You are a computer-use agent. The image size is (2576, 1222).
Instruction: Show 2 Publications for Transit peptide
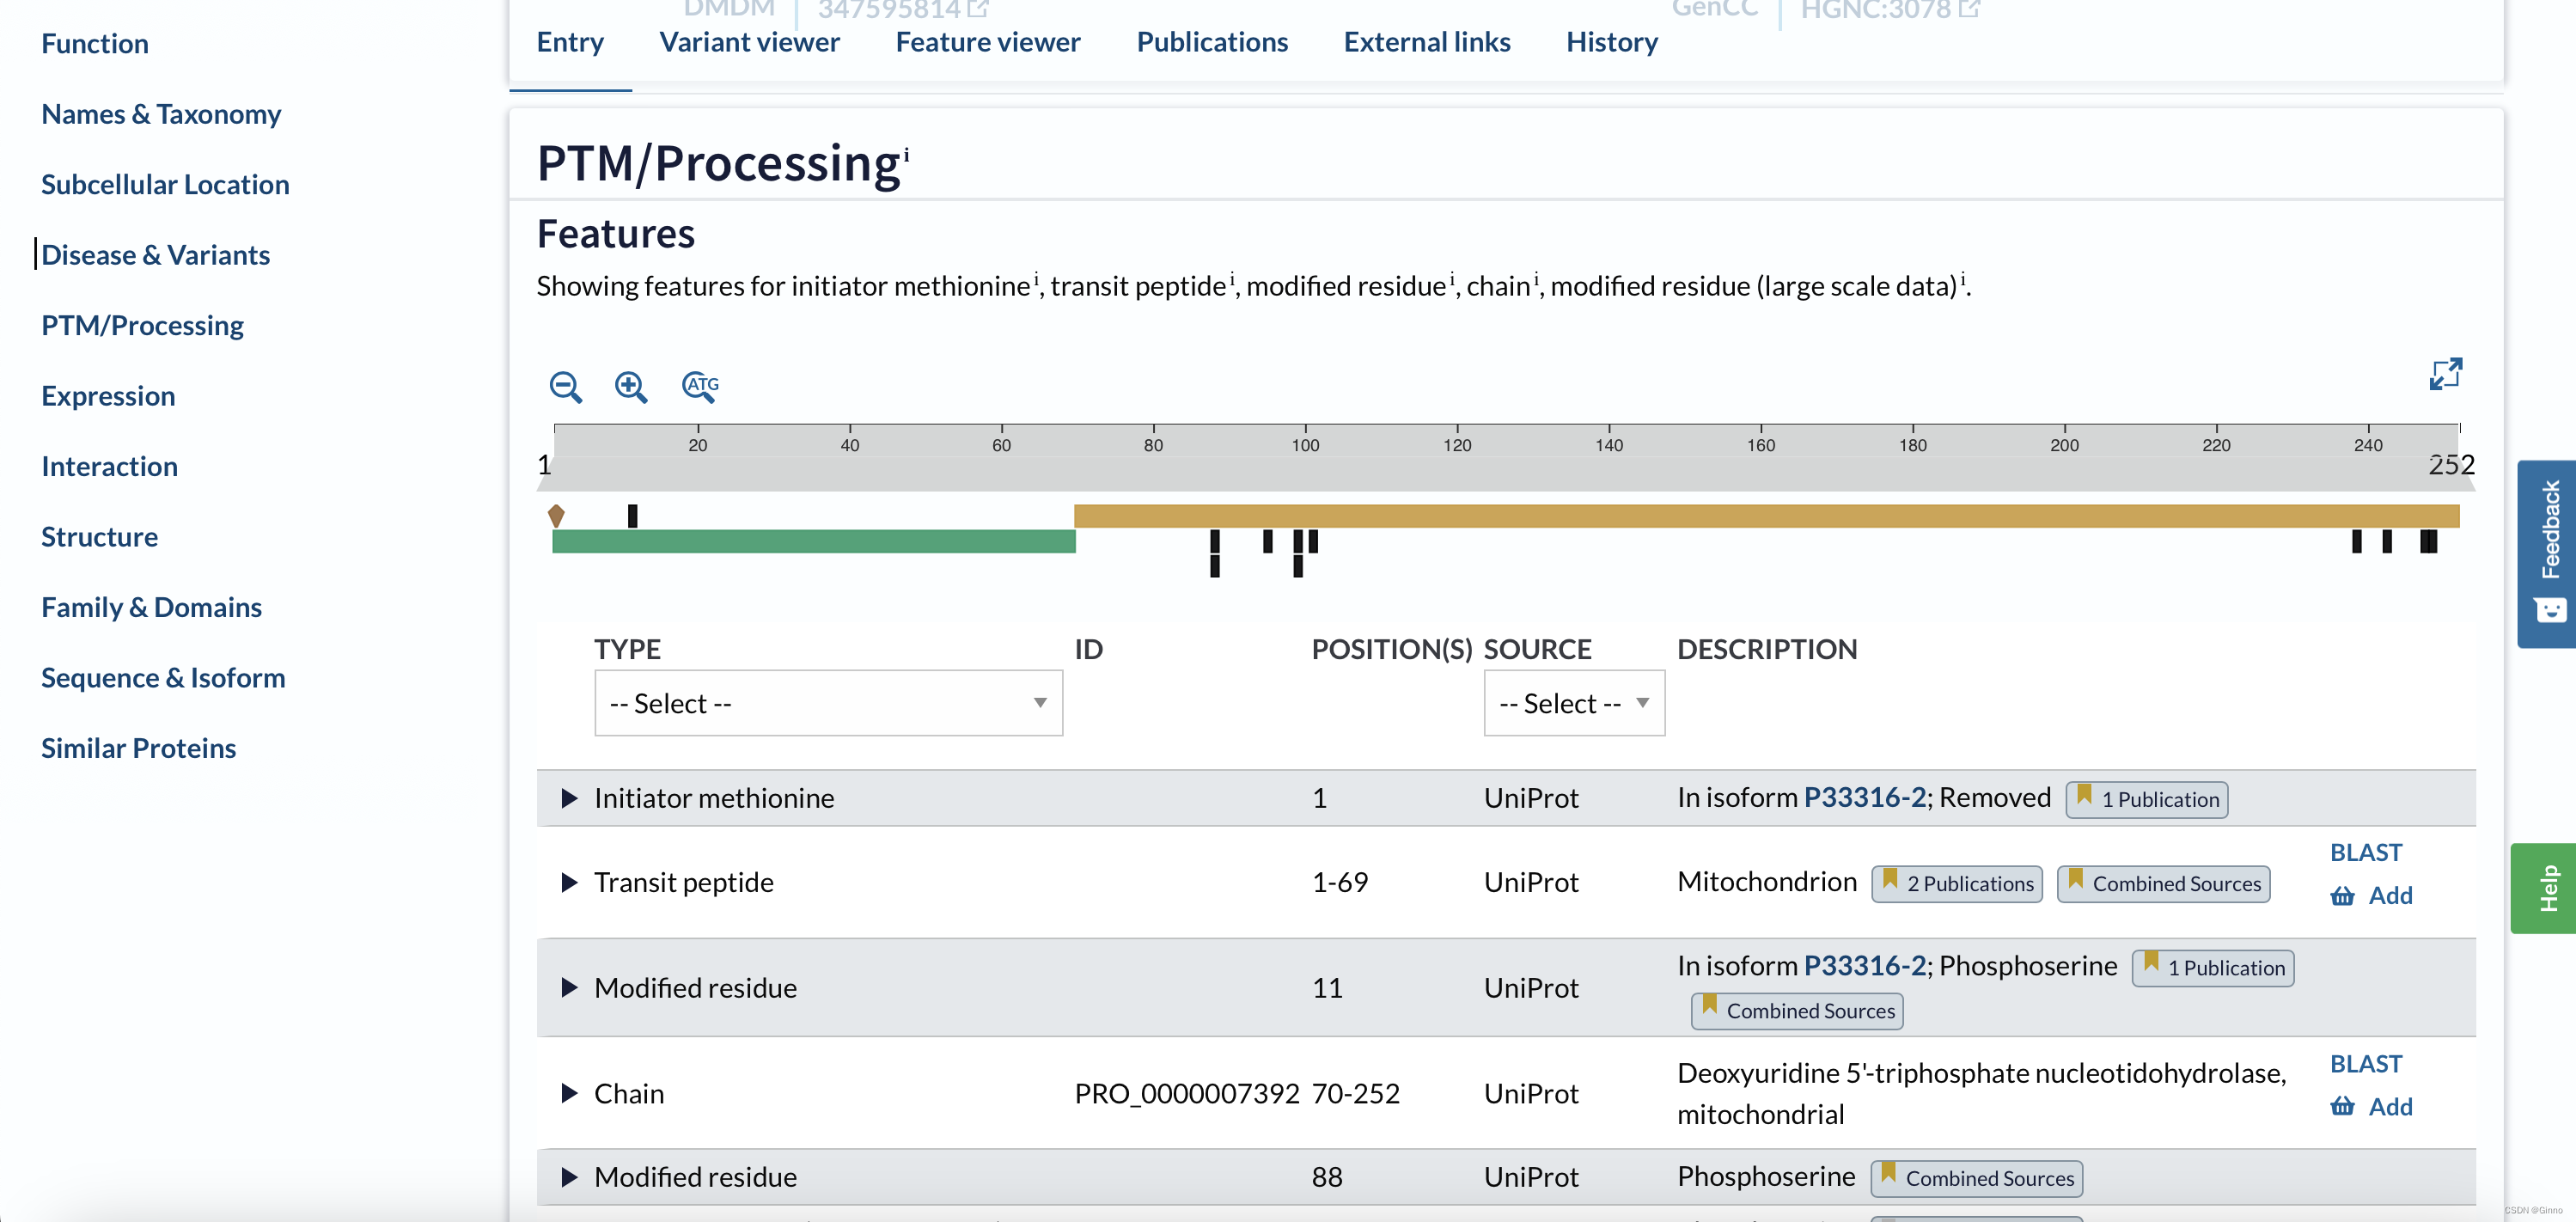1957,883
